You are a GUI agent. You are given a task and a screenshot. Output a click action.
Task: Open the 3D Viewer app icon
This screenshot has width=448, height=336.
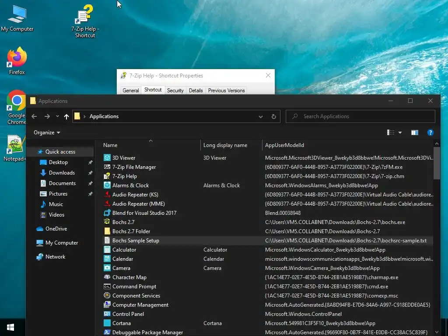pos(107,157)
